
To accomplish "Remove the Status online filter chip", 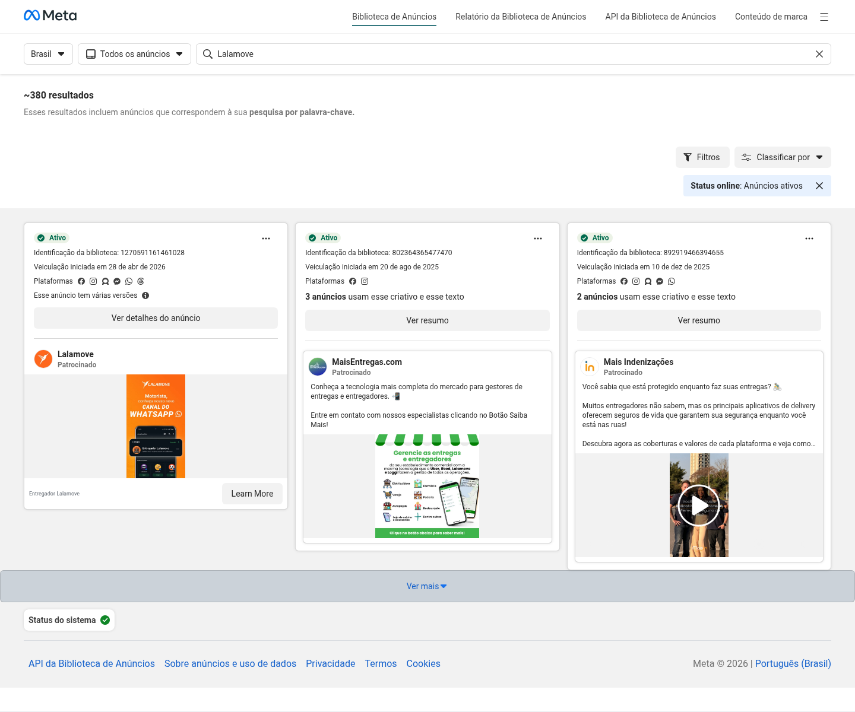I will pyautogui.click(x=819, y=186).
